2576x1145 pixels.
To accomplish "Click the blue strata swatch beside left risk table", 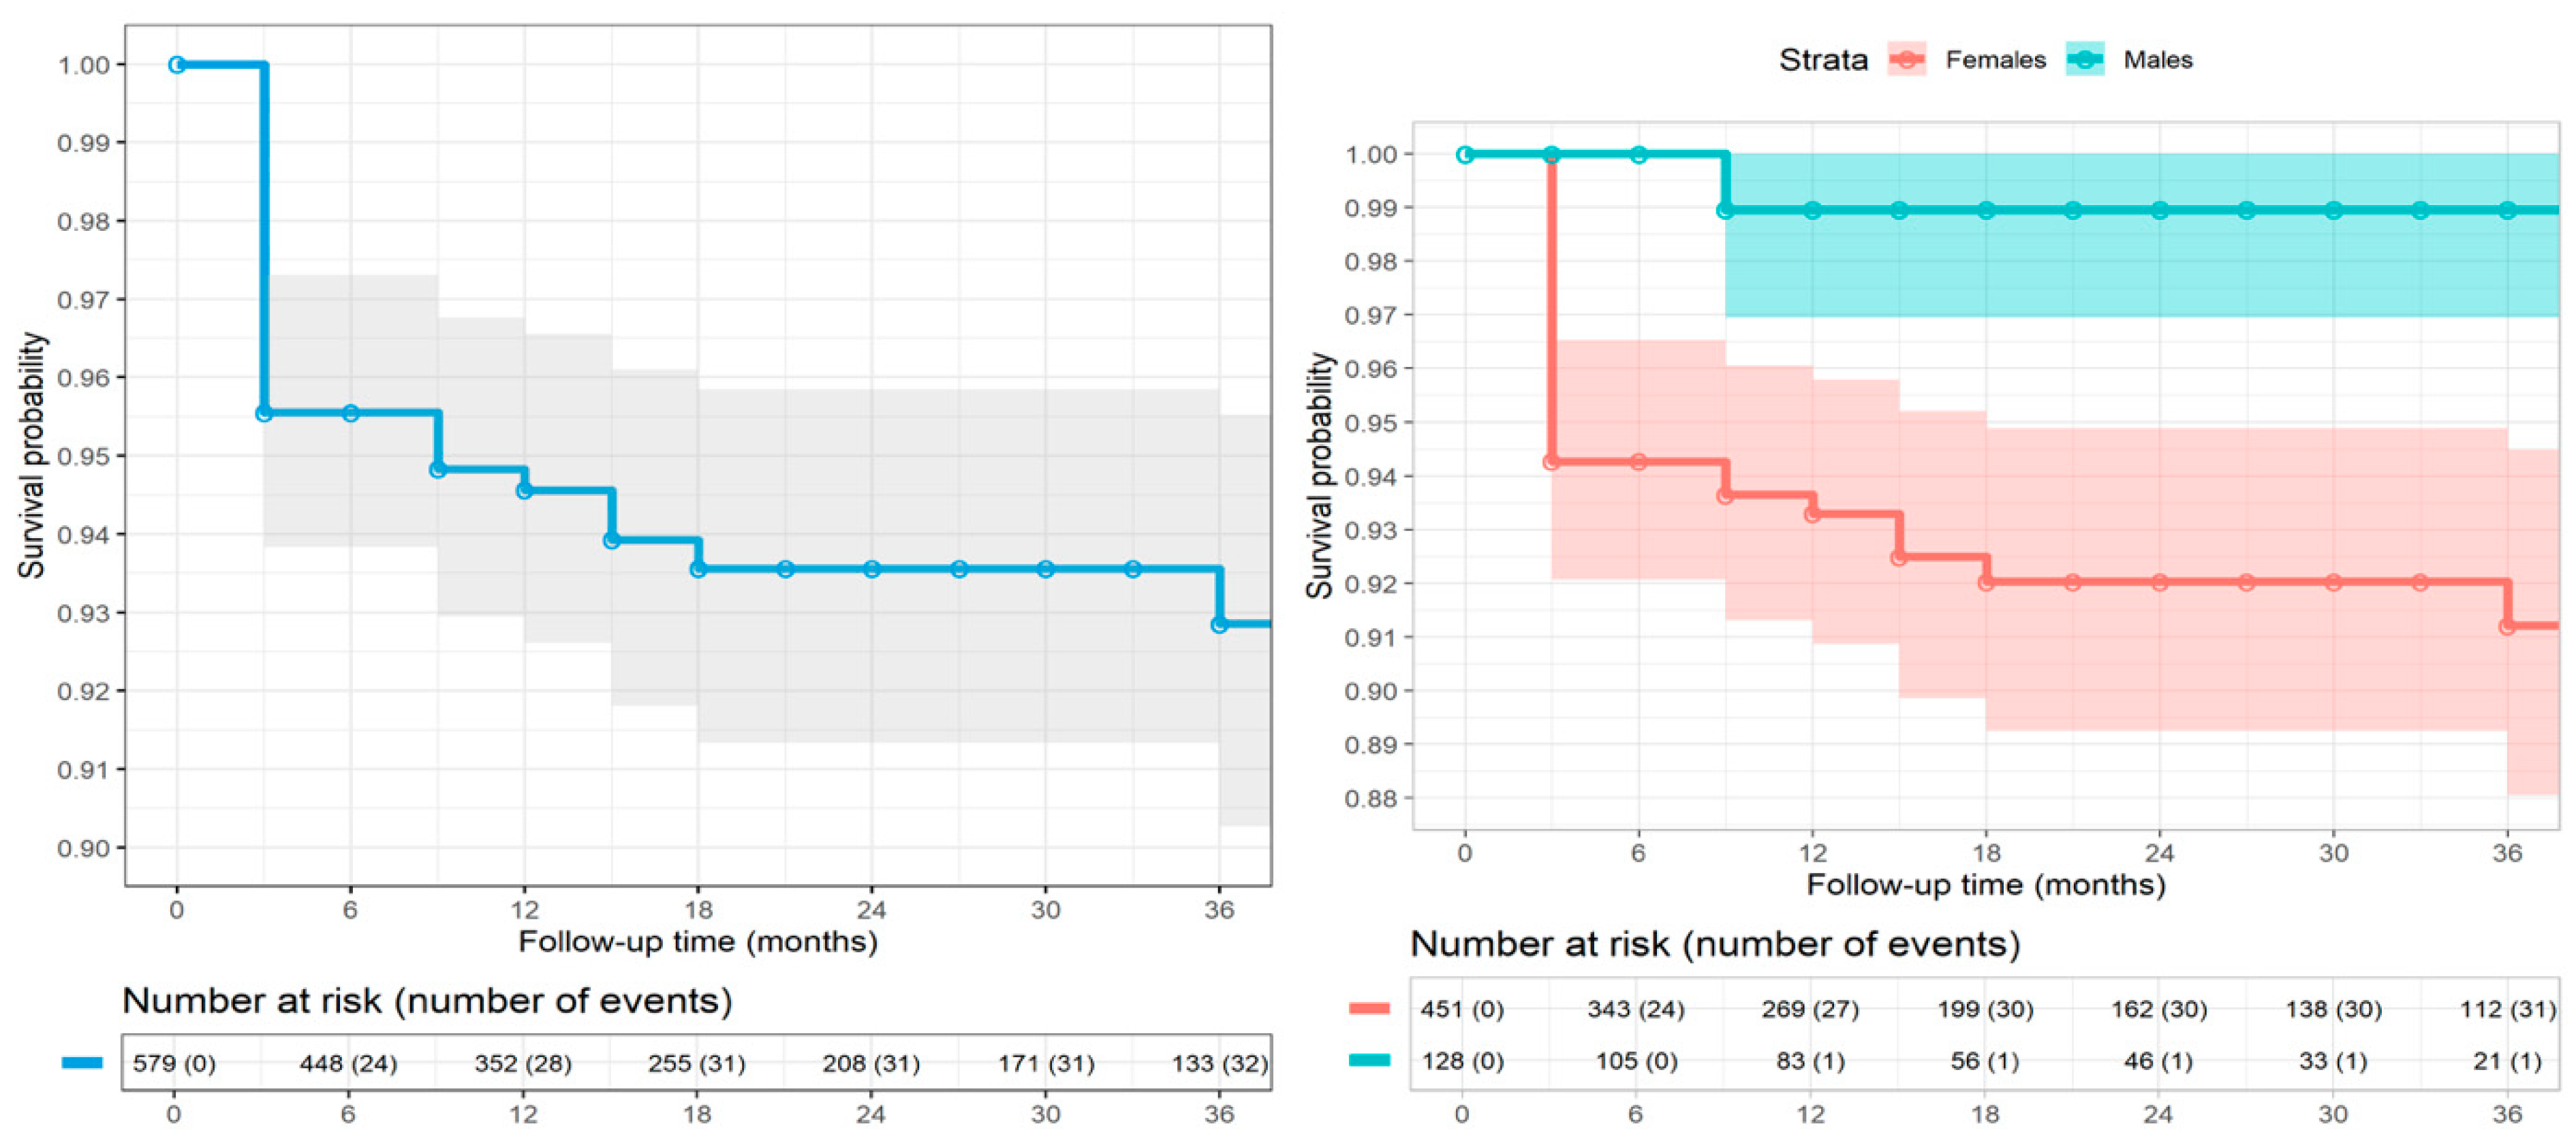I will (82, 1063).
